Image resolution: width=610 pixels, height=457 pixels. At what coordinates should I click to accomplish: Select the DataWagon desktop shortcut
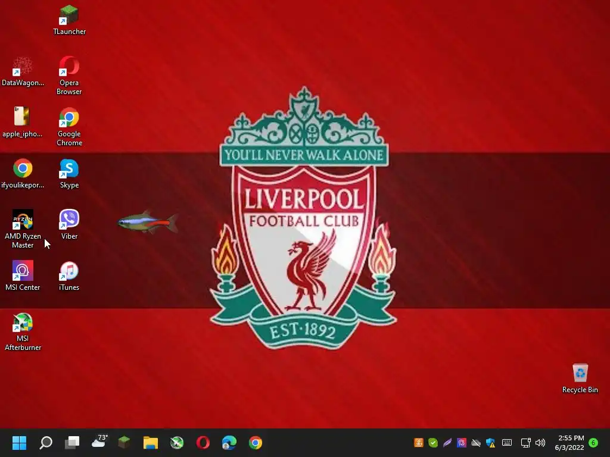(23, 71)
